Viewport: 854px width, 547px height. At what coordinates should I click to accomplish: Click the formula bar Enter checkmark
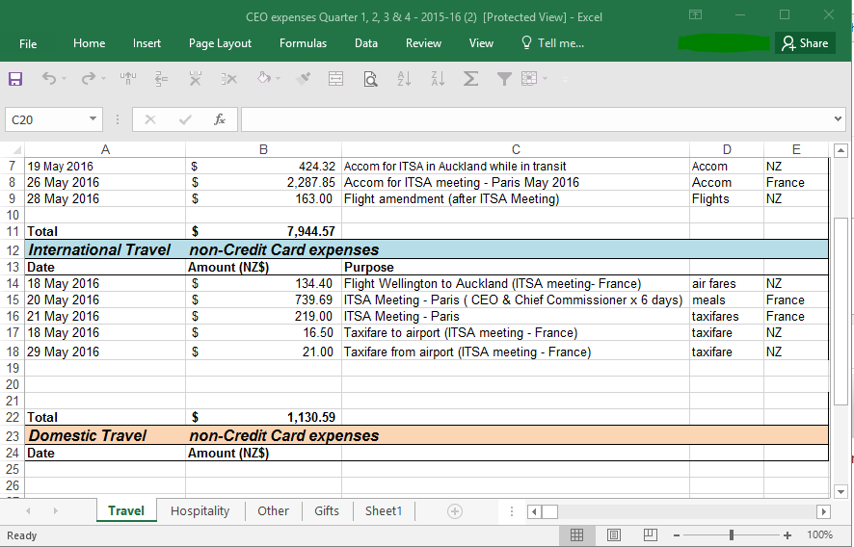point(185,119)
